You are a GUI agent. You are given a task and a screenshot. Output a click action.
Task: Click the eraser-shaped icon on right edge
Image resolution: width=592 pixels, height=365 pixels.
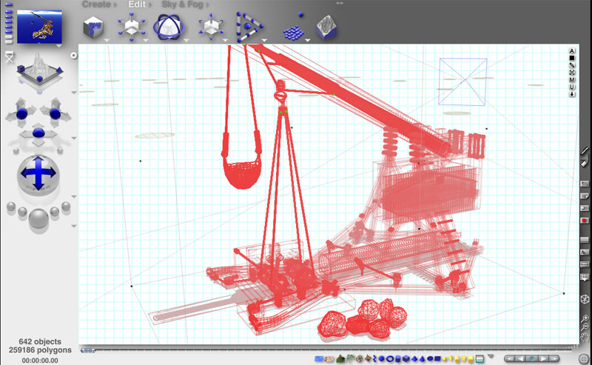click(585, 163)
